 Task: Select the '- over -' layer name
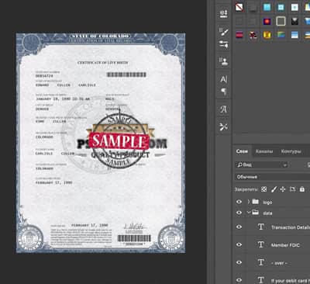279,263
